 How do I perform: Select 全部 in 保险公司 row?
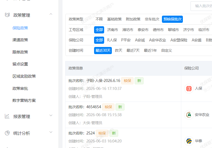tap(99, 40)
